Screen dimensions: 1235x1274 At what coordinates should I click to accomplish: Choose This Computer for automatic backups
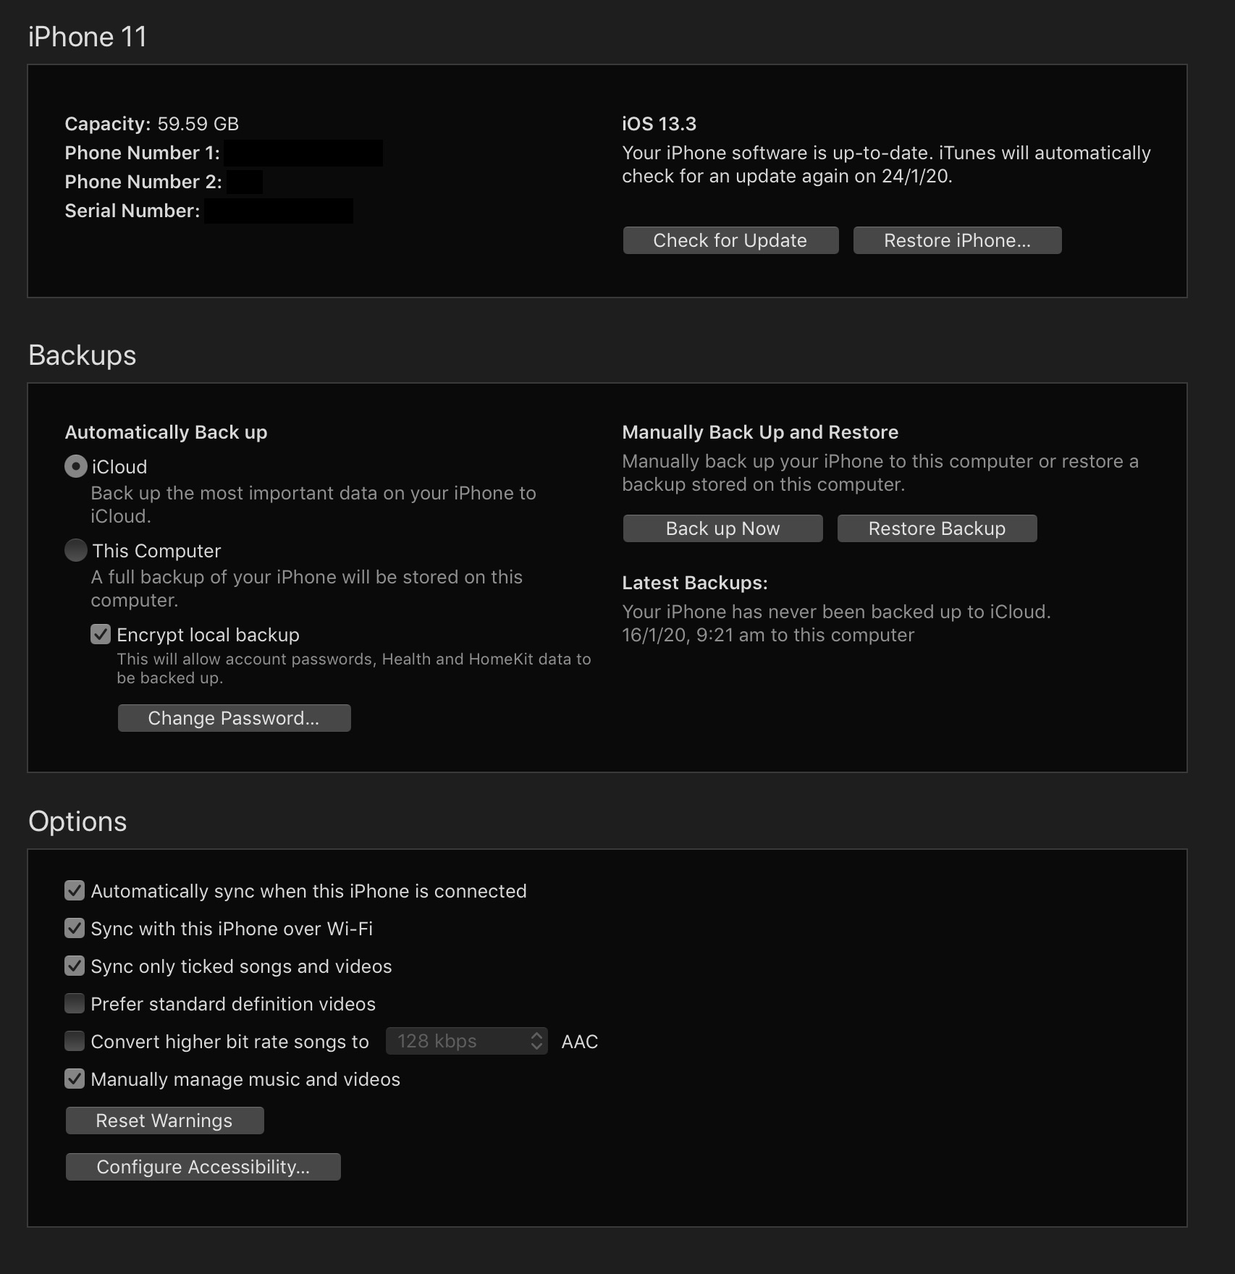[x=76, y=551]
